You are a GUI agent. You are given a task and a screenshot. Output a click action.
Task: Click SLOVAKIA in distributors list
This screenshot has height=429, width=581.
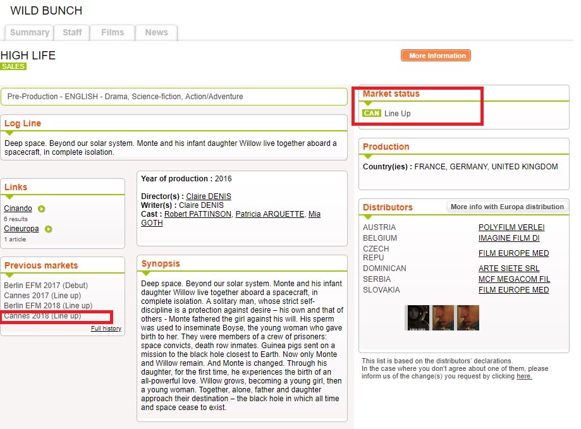(x=381, y=290)
